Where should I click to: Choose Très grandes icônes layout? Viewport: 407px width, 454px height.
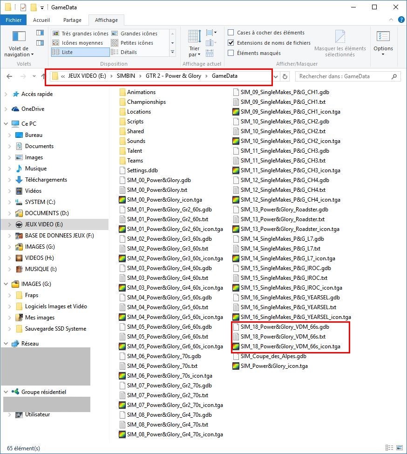tap(81, 34)
